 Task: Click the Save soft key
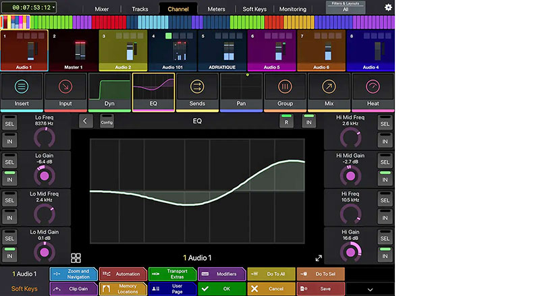pyautogui.click(x=321, y=289)
